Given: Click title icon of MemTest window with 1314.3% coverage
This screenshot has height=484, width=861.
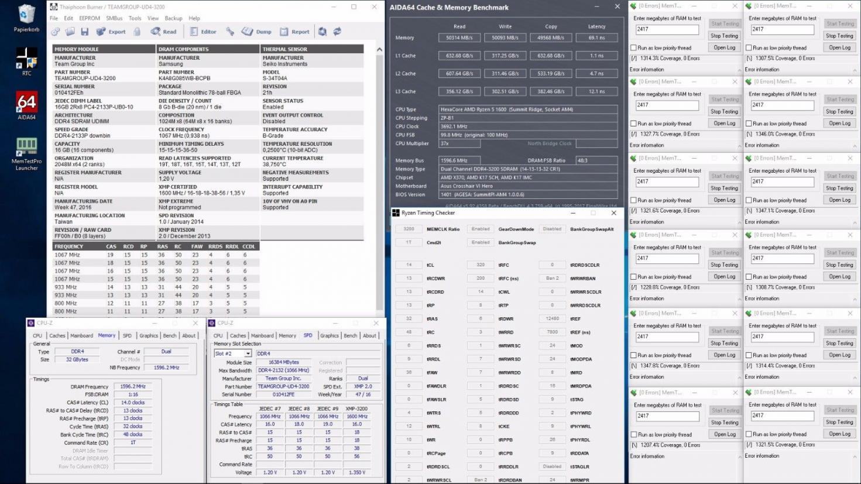Looking at the screenshot, I should [633, 6].
